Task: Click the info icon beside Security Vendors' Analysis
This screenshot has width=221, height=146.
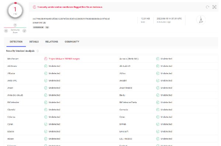Action: pyautogui.click(x=38, y=51)
